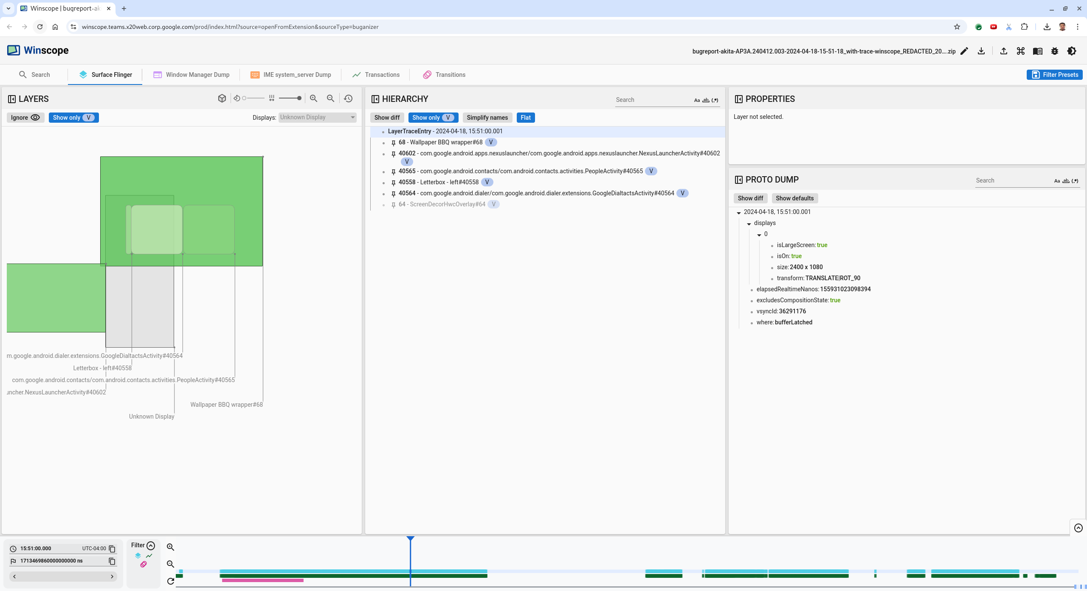
Task: Zoom in on the layers view
Action: click(313, 98)
